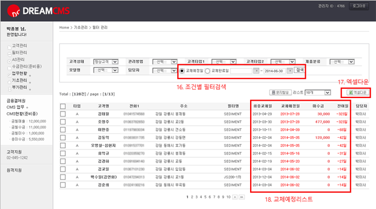Click the 477,600 unpaid amount
The image size is (376, 209).
point(323,122)
